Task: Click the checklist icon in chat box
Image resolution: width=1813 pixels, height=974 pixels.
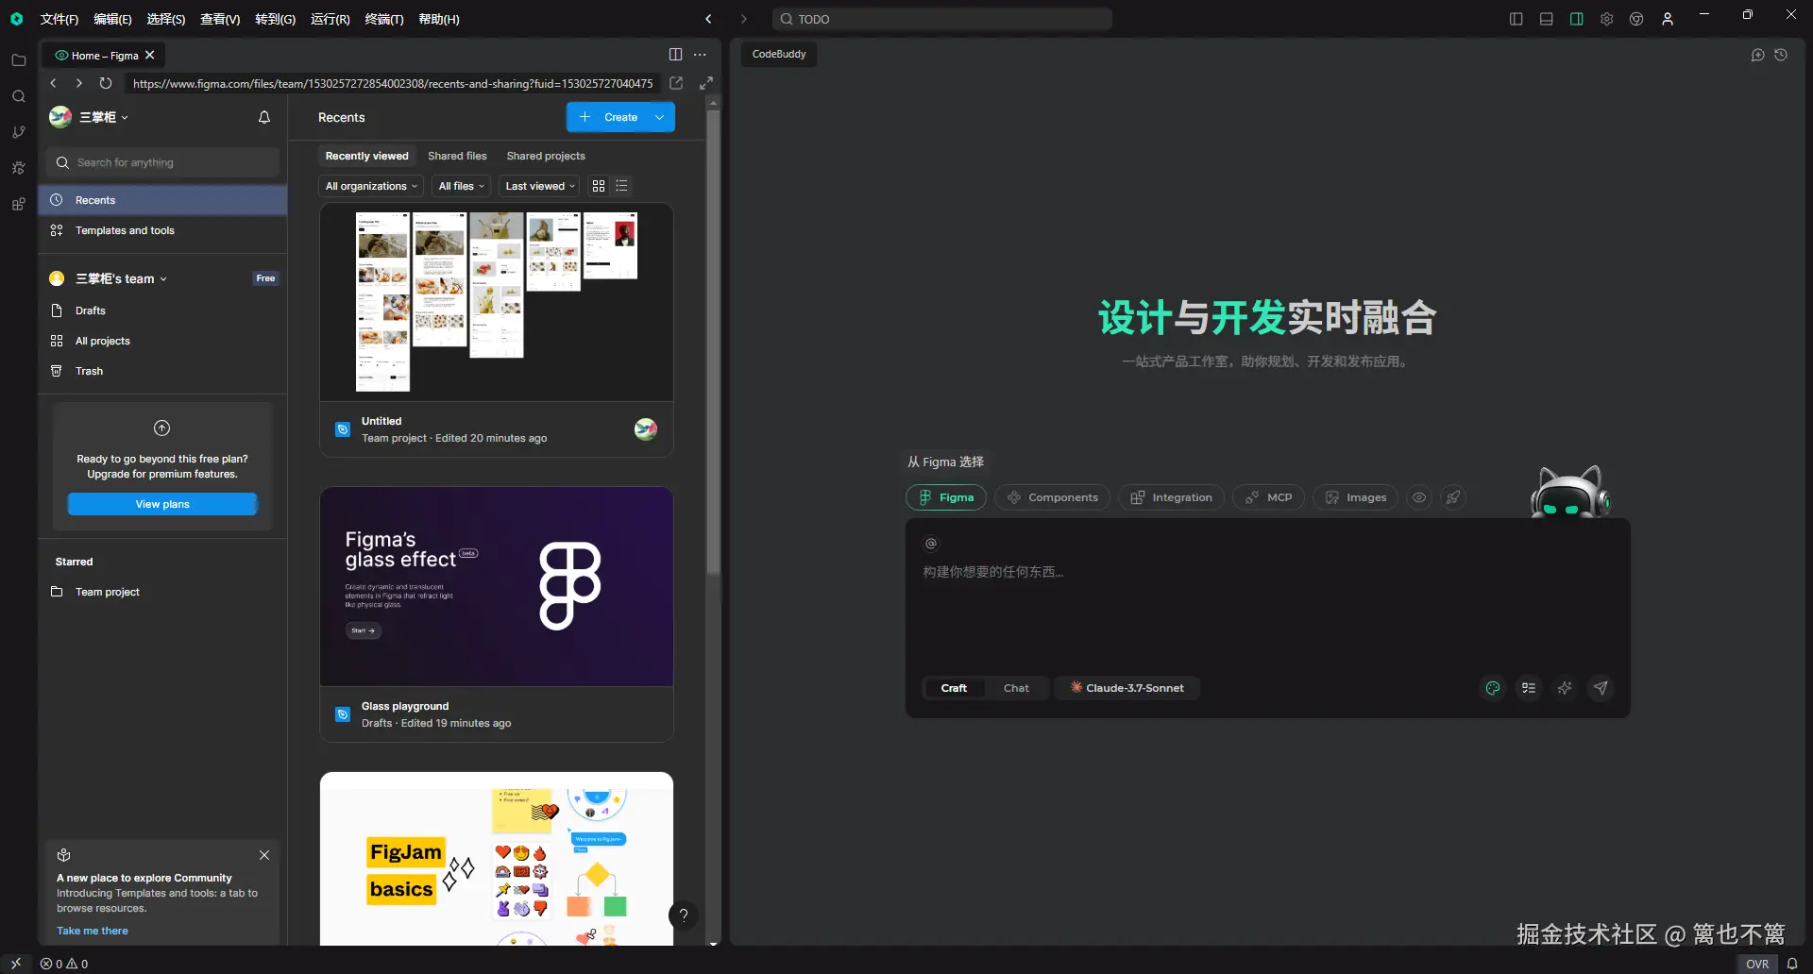Action: tap(1529, 688)
